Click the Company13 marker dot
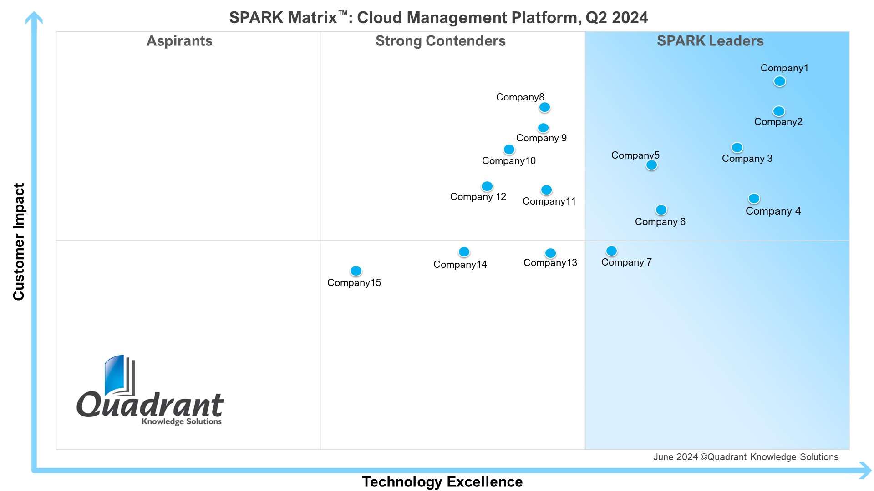Viewport: 874px width, 491px height. (x=550, y=253)
